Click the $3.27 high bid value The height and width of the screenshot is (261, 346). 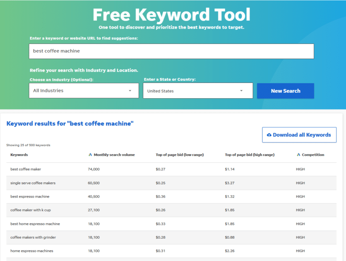pos(229,183)
